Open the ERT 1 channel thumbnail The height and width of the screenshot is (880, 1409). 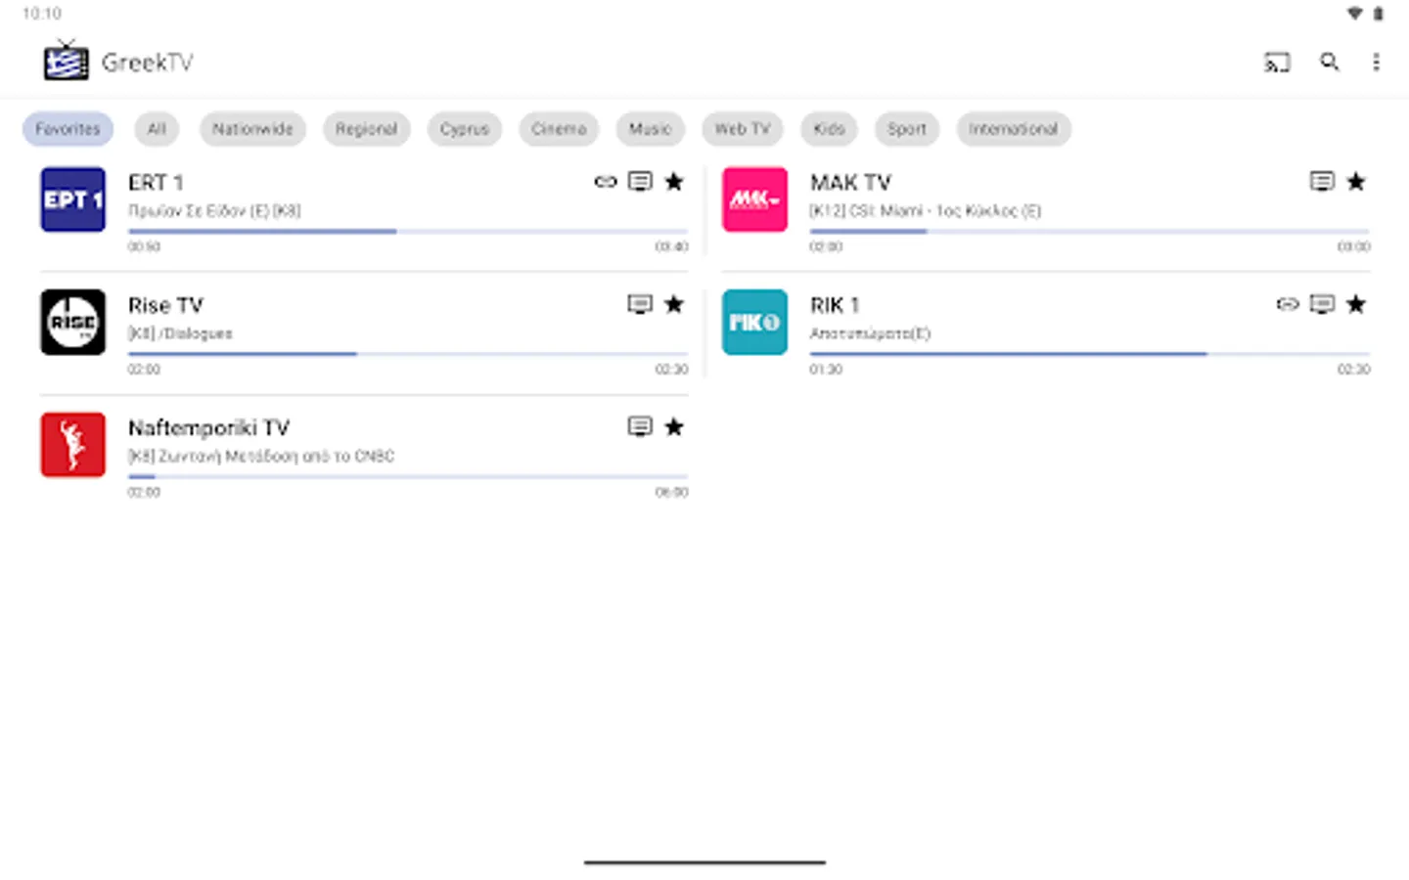(x=72, y=199)
